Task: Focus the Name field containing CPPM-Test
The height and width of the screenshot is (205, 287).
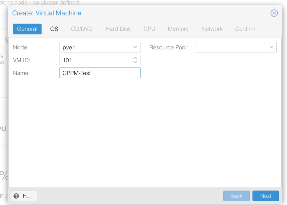Action: pyautogui.click(x=99, y=73)
